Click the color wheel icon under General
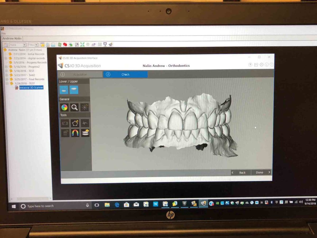Screen dimensions: 317x238 coord(64,107)
